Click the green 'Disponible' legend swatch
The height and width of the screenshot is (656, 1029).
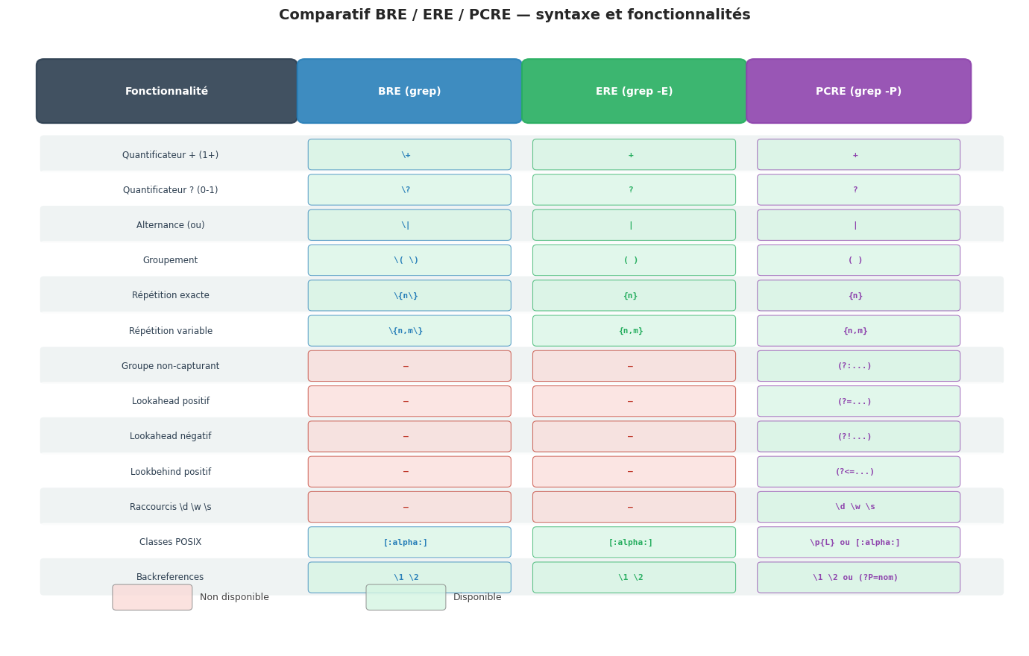pos(406,597)
